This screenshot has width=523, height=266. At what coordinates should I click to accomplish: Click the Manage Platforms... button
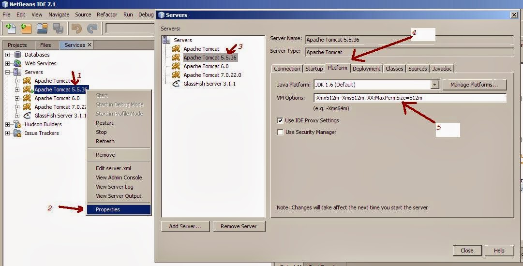click(474, 85)
